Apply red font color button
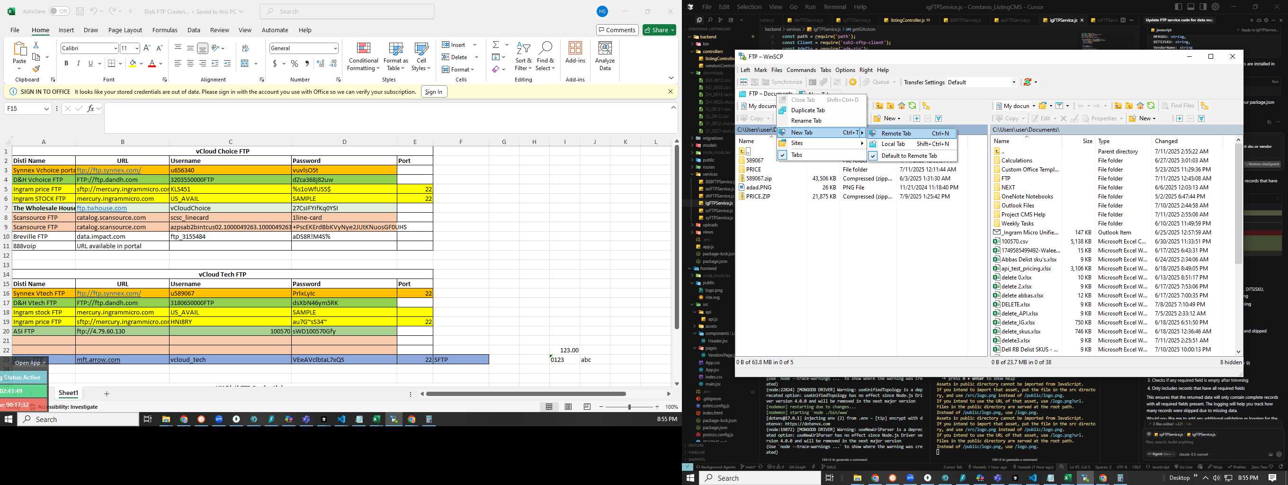This screenshot has width=1288, height=485. pyautogui.click(x=152, y=63)
